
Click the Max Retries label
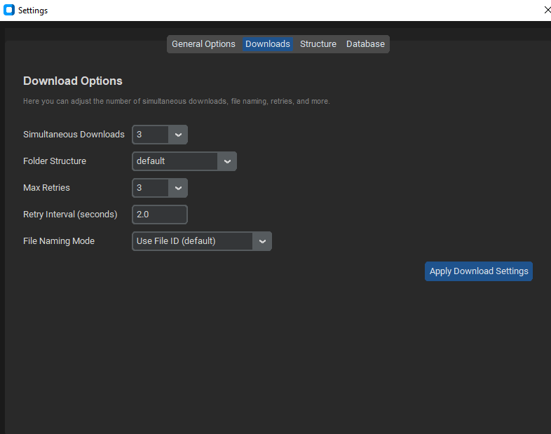(x=46, y=188)
